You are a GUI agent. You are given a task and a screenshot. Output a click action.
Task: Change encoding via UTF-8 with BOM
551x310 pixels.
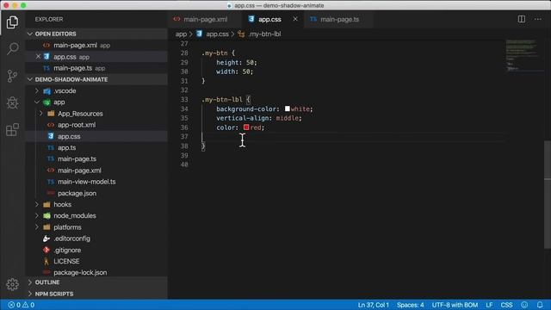[455, 305]
